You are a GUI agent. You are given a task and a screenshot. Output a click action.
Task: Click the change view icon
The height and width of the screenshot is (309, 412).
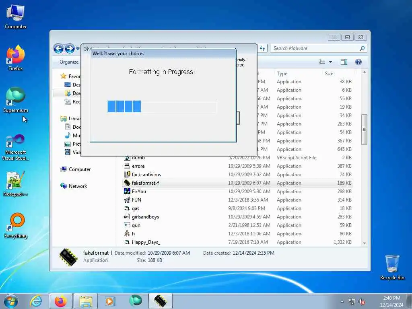coord(322,62)
